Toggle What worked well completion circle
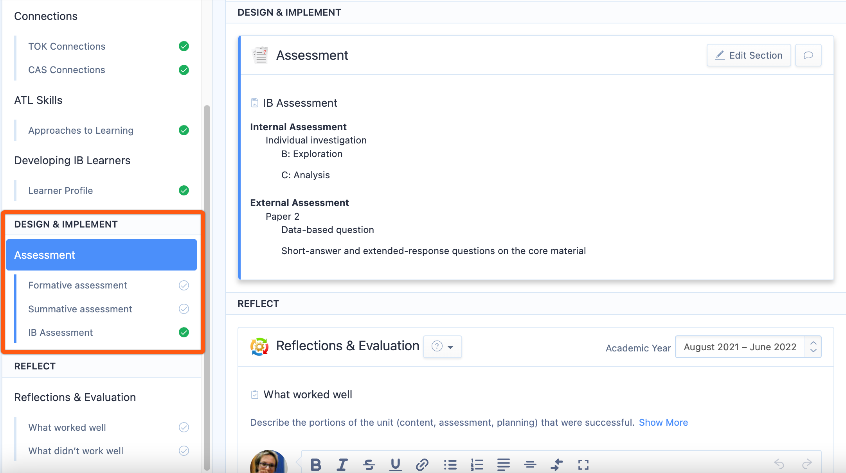 pyautogui.click(x=184, y=427)
